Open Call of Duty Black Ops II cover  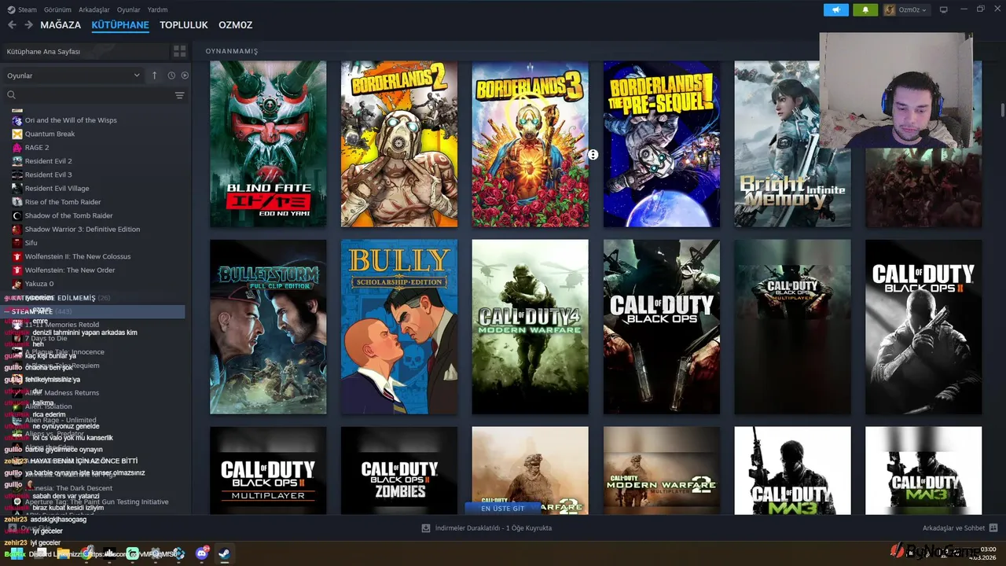(x=923, y=327)
